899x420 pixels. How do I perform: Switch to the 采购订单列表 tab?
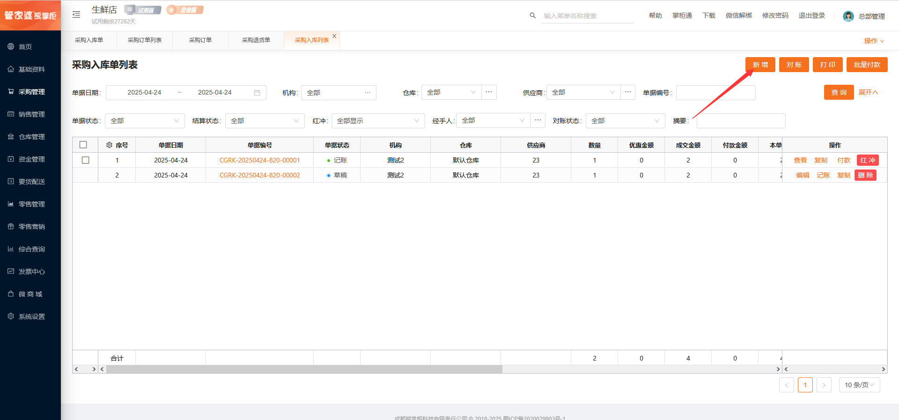145,40
